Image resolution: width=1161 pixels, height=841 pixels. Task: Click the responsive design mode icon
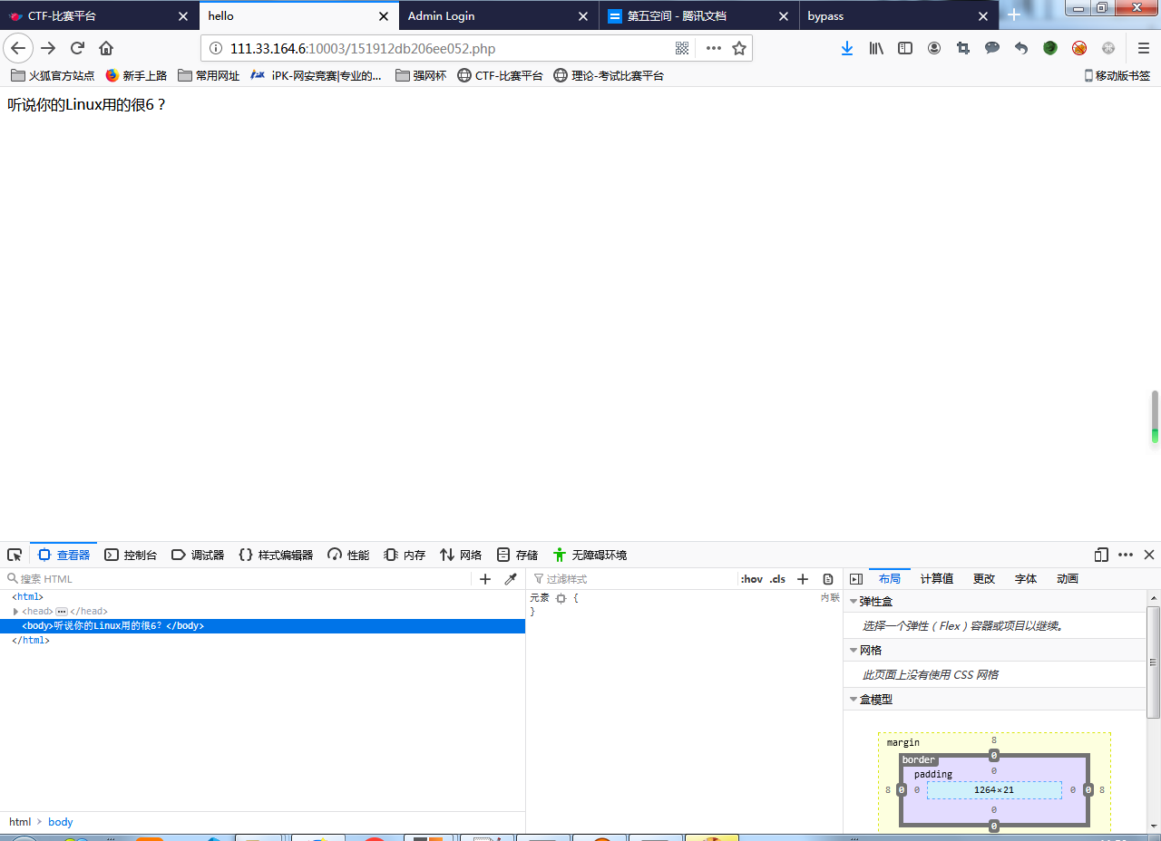[x=1101, y=555]
